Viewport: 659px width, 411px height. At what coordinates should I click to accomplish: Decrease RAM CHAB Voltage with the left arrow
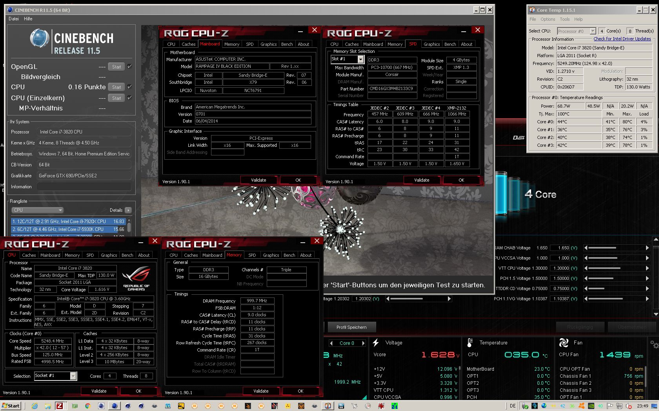586,248
